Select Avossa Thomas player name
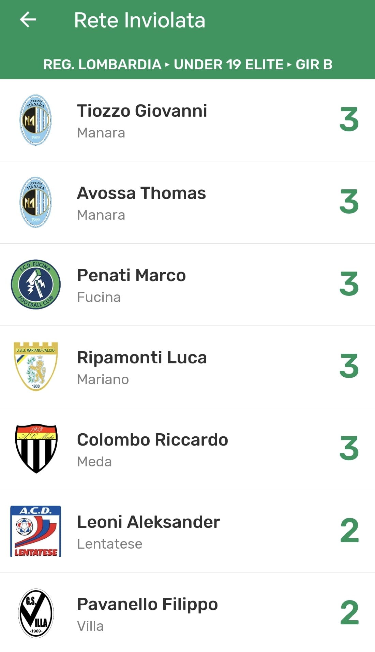This screenshot has width=375, height=652. (x=141, y=193)
